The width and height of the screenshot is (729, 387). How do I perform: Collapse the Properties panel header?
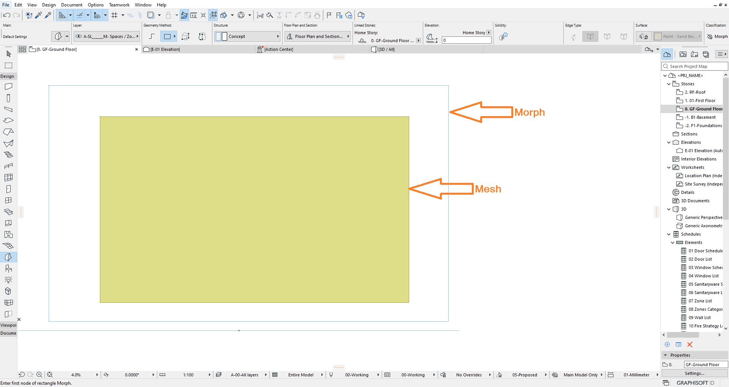point(694,355)
